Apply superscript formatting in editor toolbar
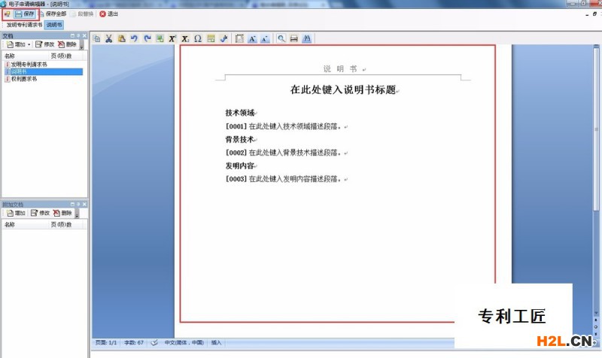 [x=172, y=38]
